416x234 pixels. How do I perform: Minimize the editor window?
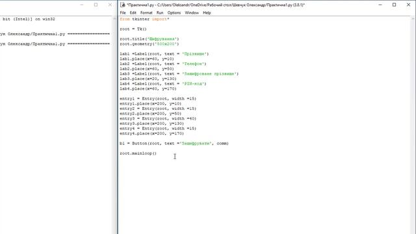click(380, 5)
